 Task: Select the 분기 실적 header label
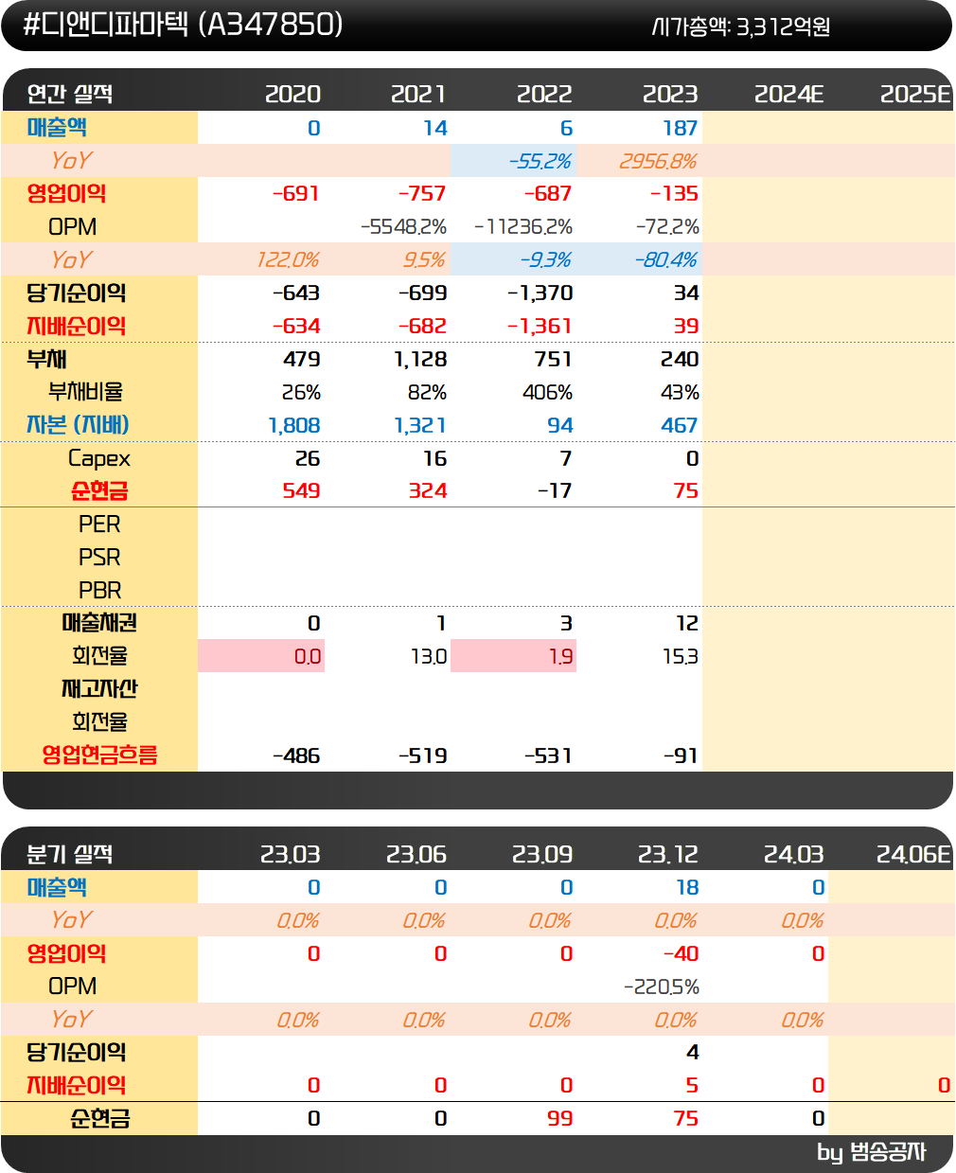70,854
